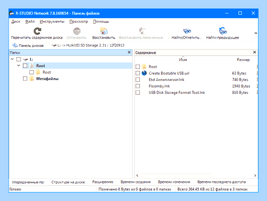This screenshot has width=267, height=201.
Task: Check the Root folder box in contents list
Action: pos(138,67)
